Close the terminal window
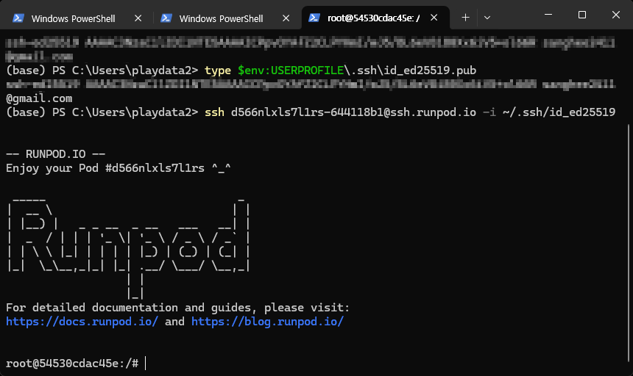The height and width of the screenshot is (376, 633). (x=616, y=15)
